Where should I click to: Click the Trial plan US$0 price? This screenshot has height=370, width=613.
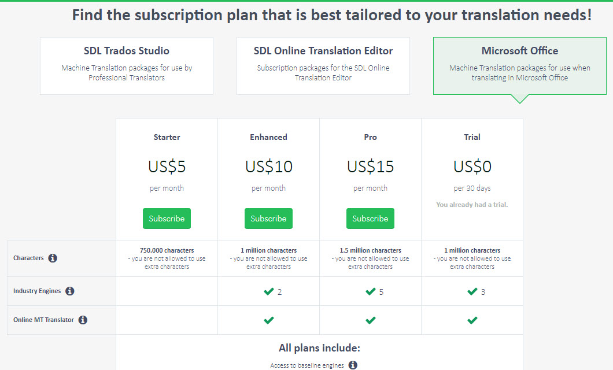pos(472,166)
